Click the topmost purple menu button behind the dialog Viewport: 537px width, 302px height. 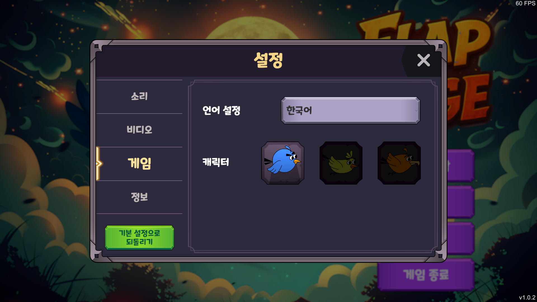click(461, 166)
